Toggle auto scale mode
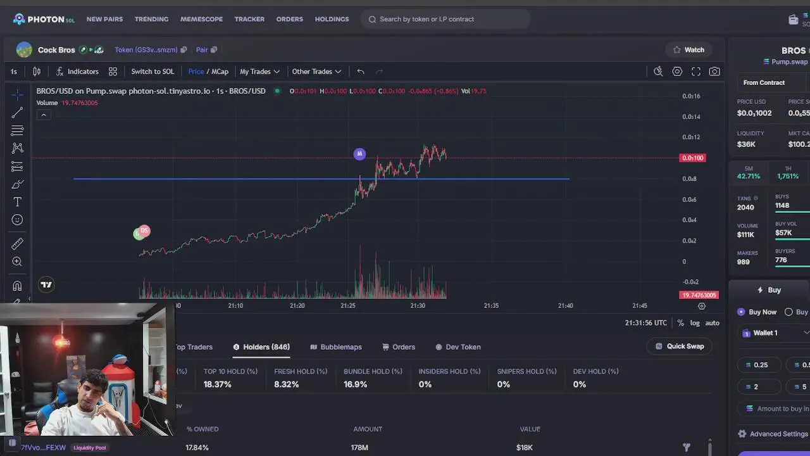This screenshot has width=810, height=456. [713, 323]
